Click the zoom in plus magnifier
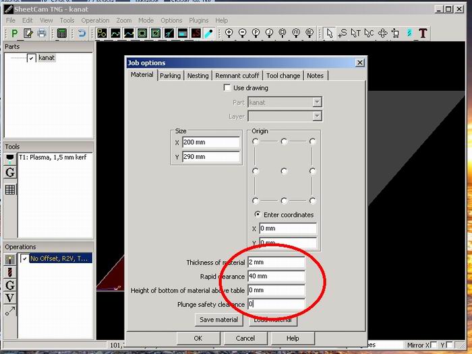Viewport: 472px width, 354px height. point(229,33)
